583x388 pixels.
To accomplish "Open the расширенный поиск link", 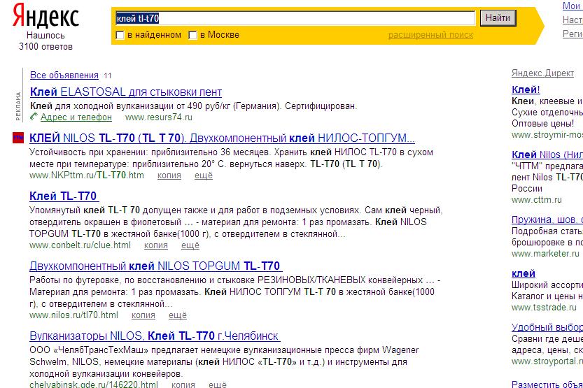I will (430, 35).
